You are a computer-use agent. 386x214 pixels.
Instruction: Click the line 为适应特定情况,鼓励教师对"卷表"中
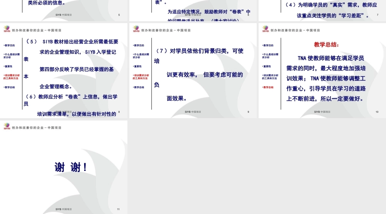tap(209, 12)
